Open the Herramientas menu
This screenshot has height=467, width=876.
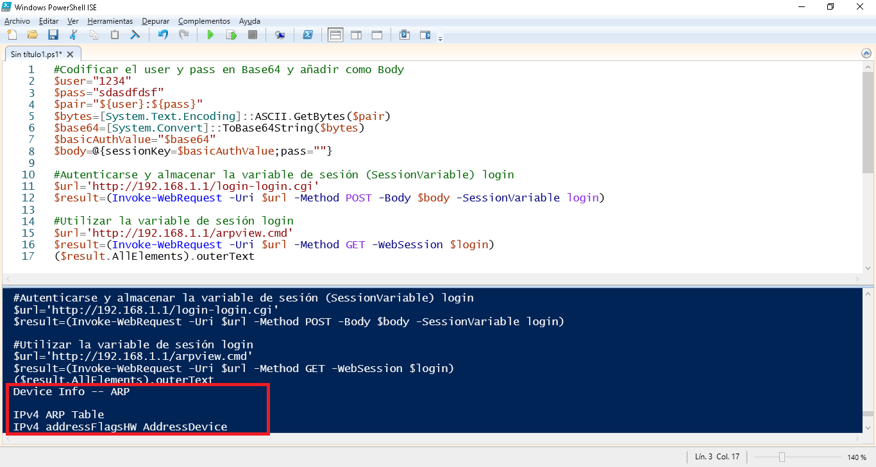tap(110, 21)
